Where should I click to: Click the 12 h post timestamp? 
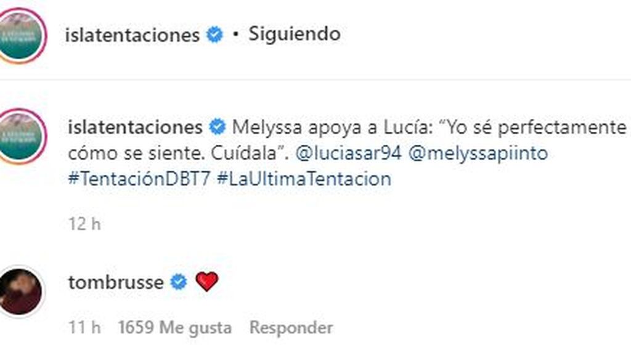tap(84, 224)
